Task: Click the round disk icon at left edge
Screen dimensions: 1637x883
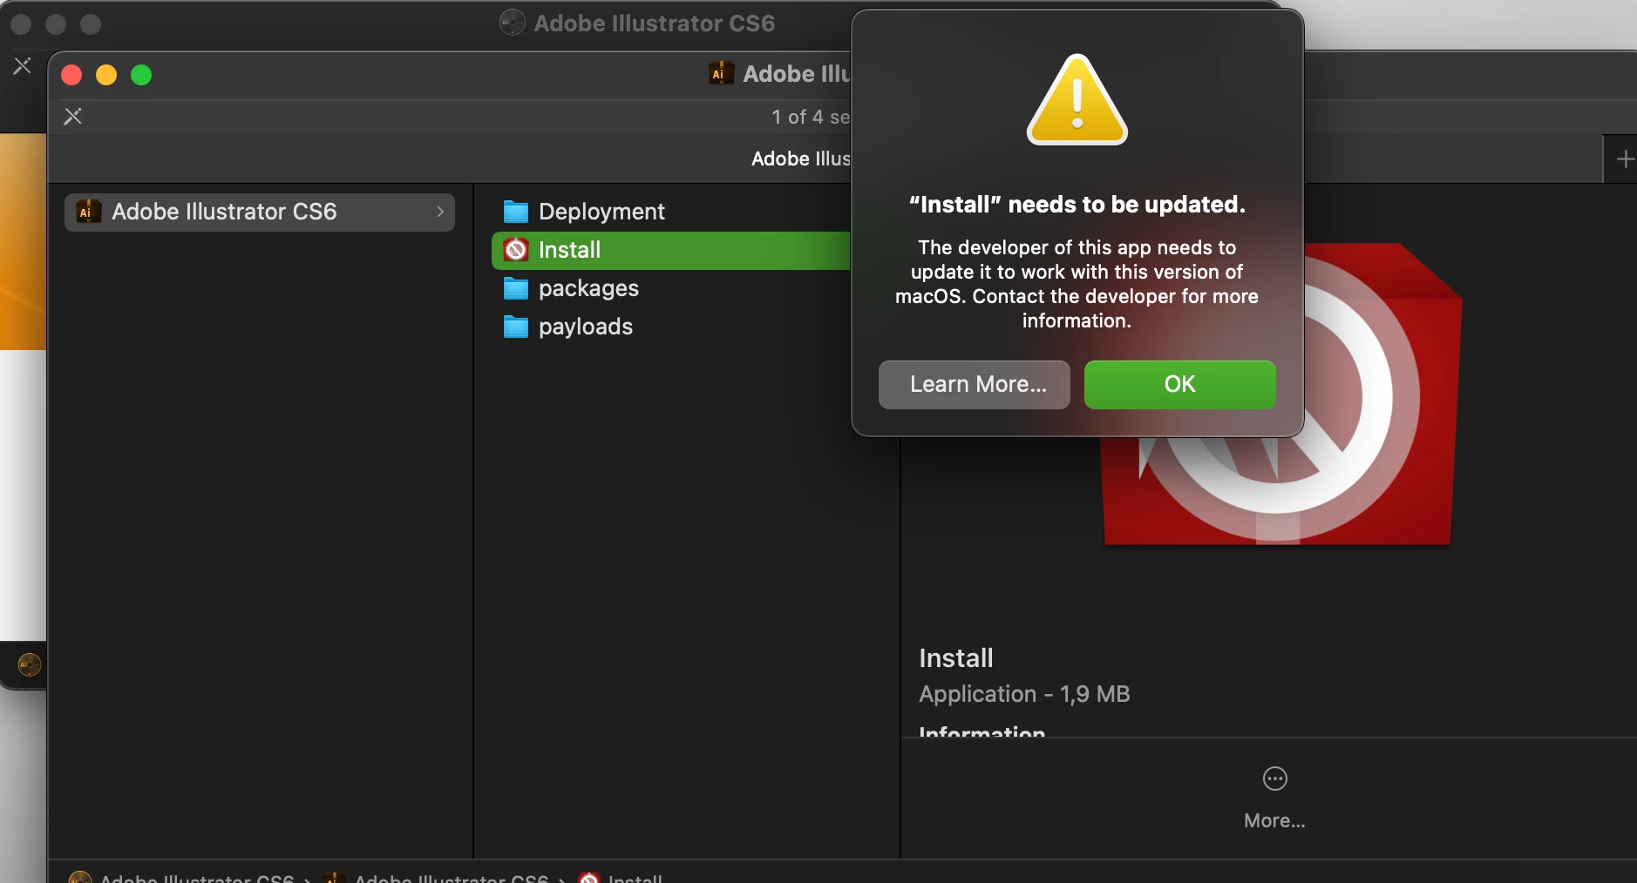Action: point(30,665)
